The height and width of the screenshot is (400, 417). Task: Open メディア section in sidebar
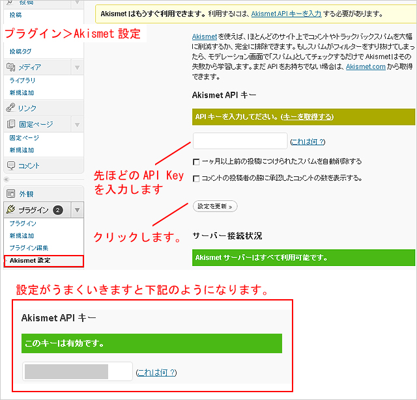[x=30, y=68]
